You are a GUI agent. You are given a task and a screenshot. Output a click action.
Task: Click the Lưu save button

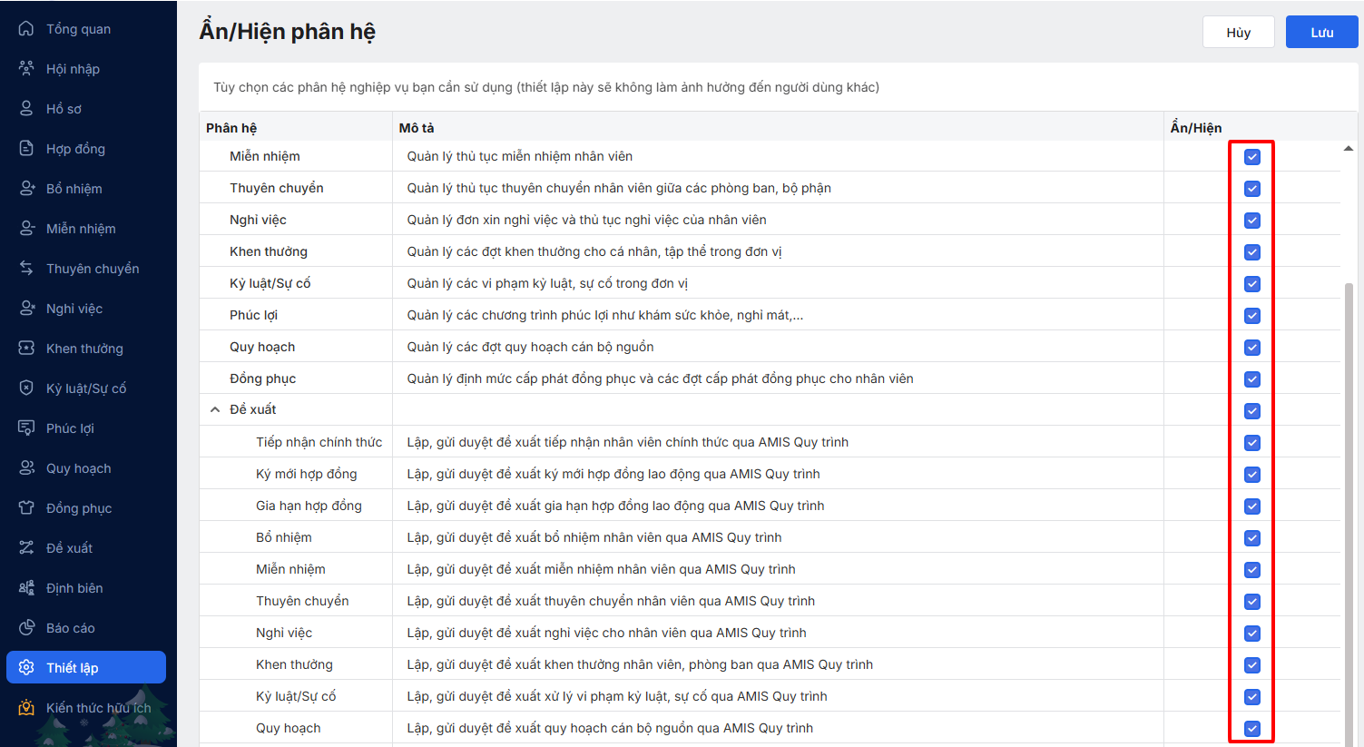coord(1321,33)
